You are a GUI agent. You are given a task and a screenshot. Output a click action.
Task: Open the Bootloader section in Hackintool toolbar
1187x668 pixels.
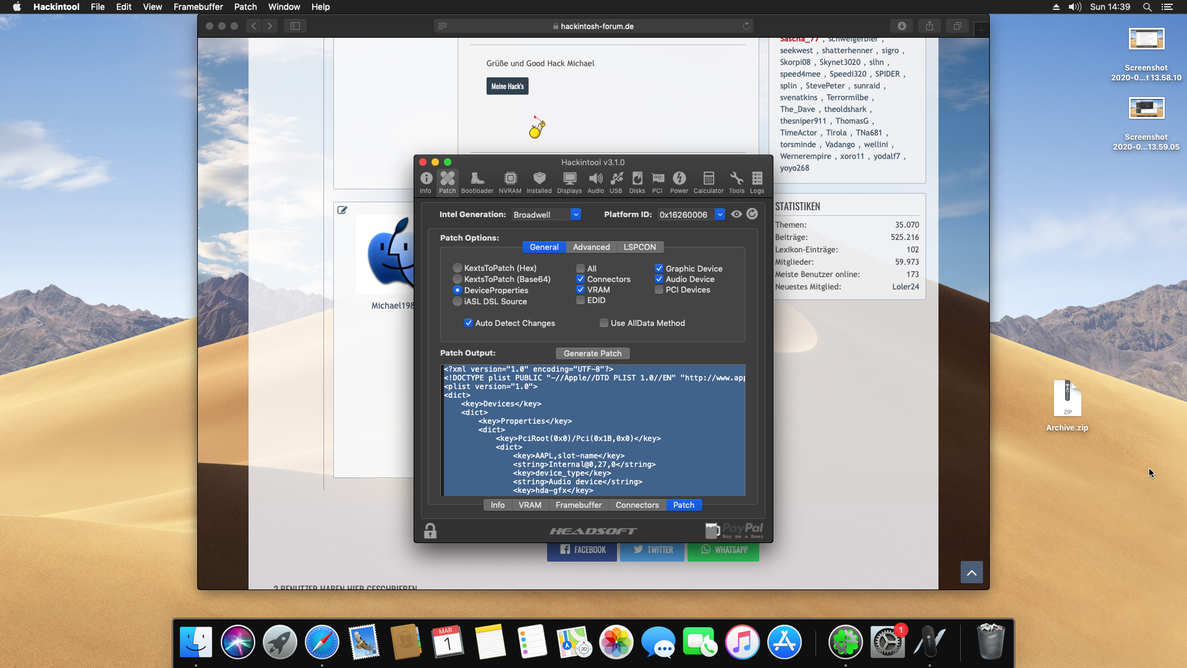point(477,182)
